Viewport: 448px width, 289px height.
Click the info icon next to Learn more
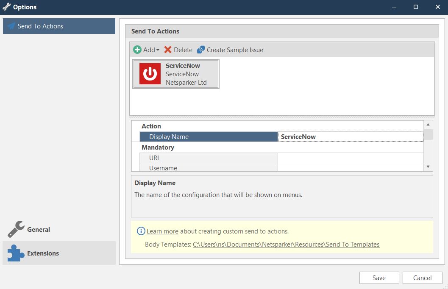140,231
